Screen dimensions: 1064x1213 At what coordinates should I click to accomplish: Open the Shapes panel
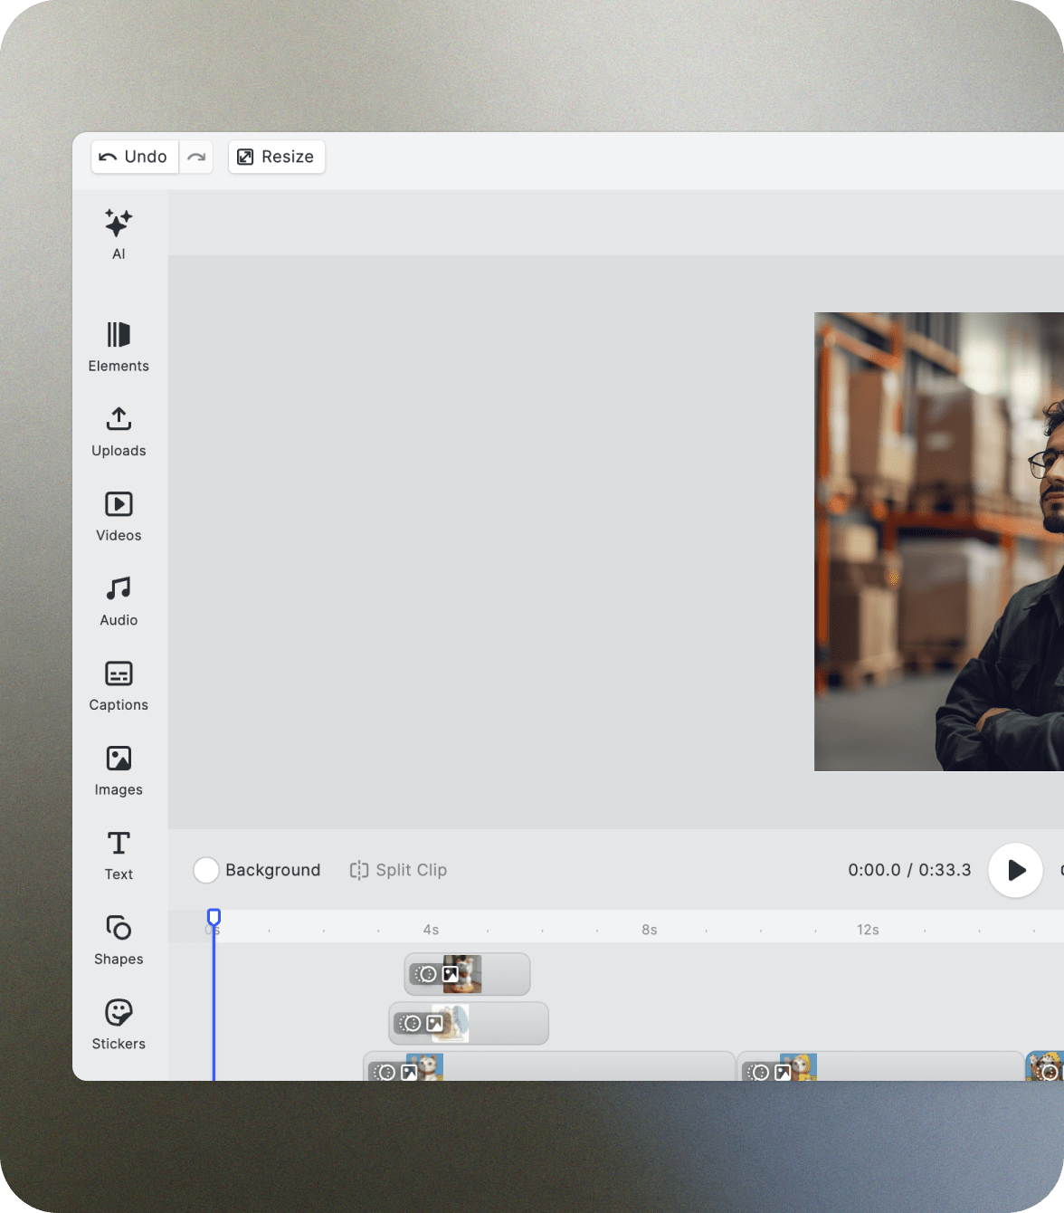click(119, 940)
